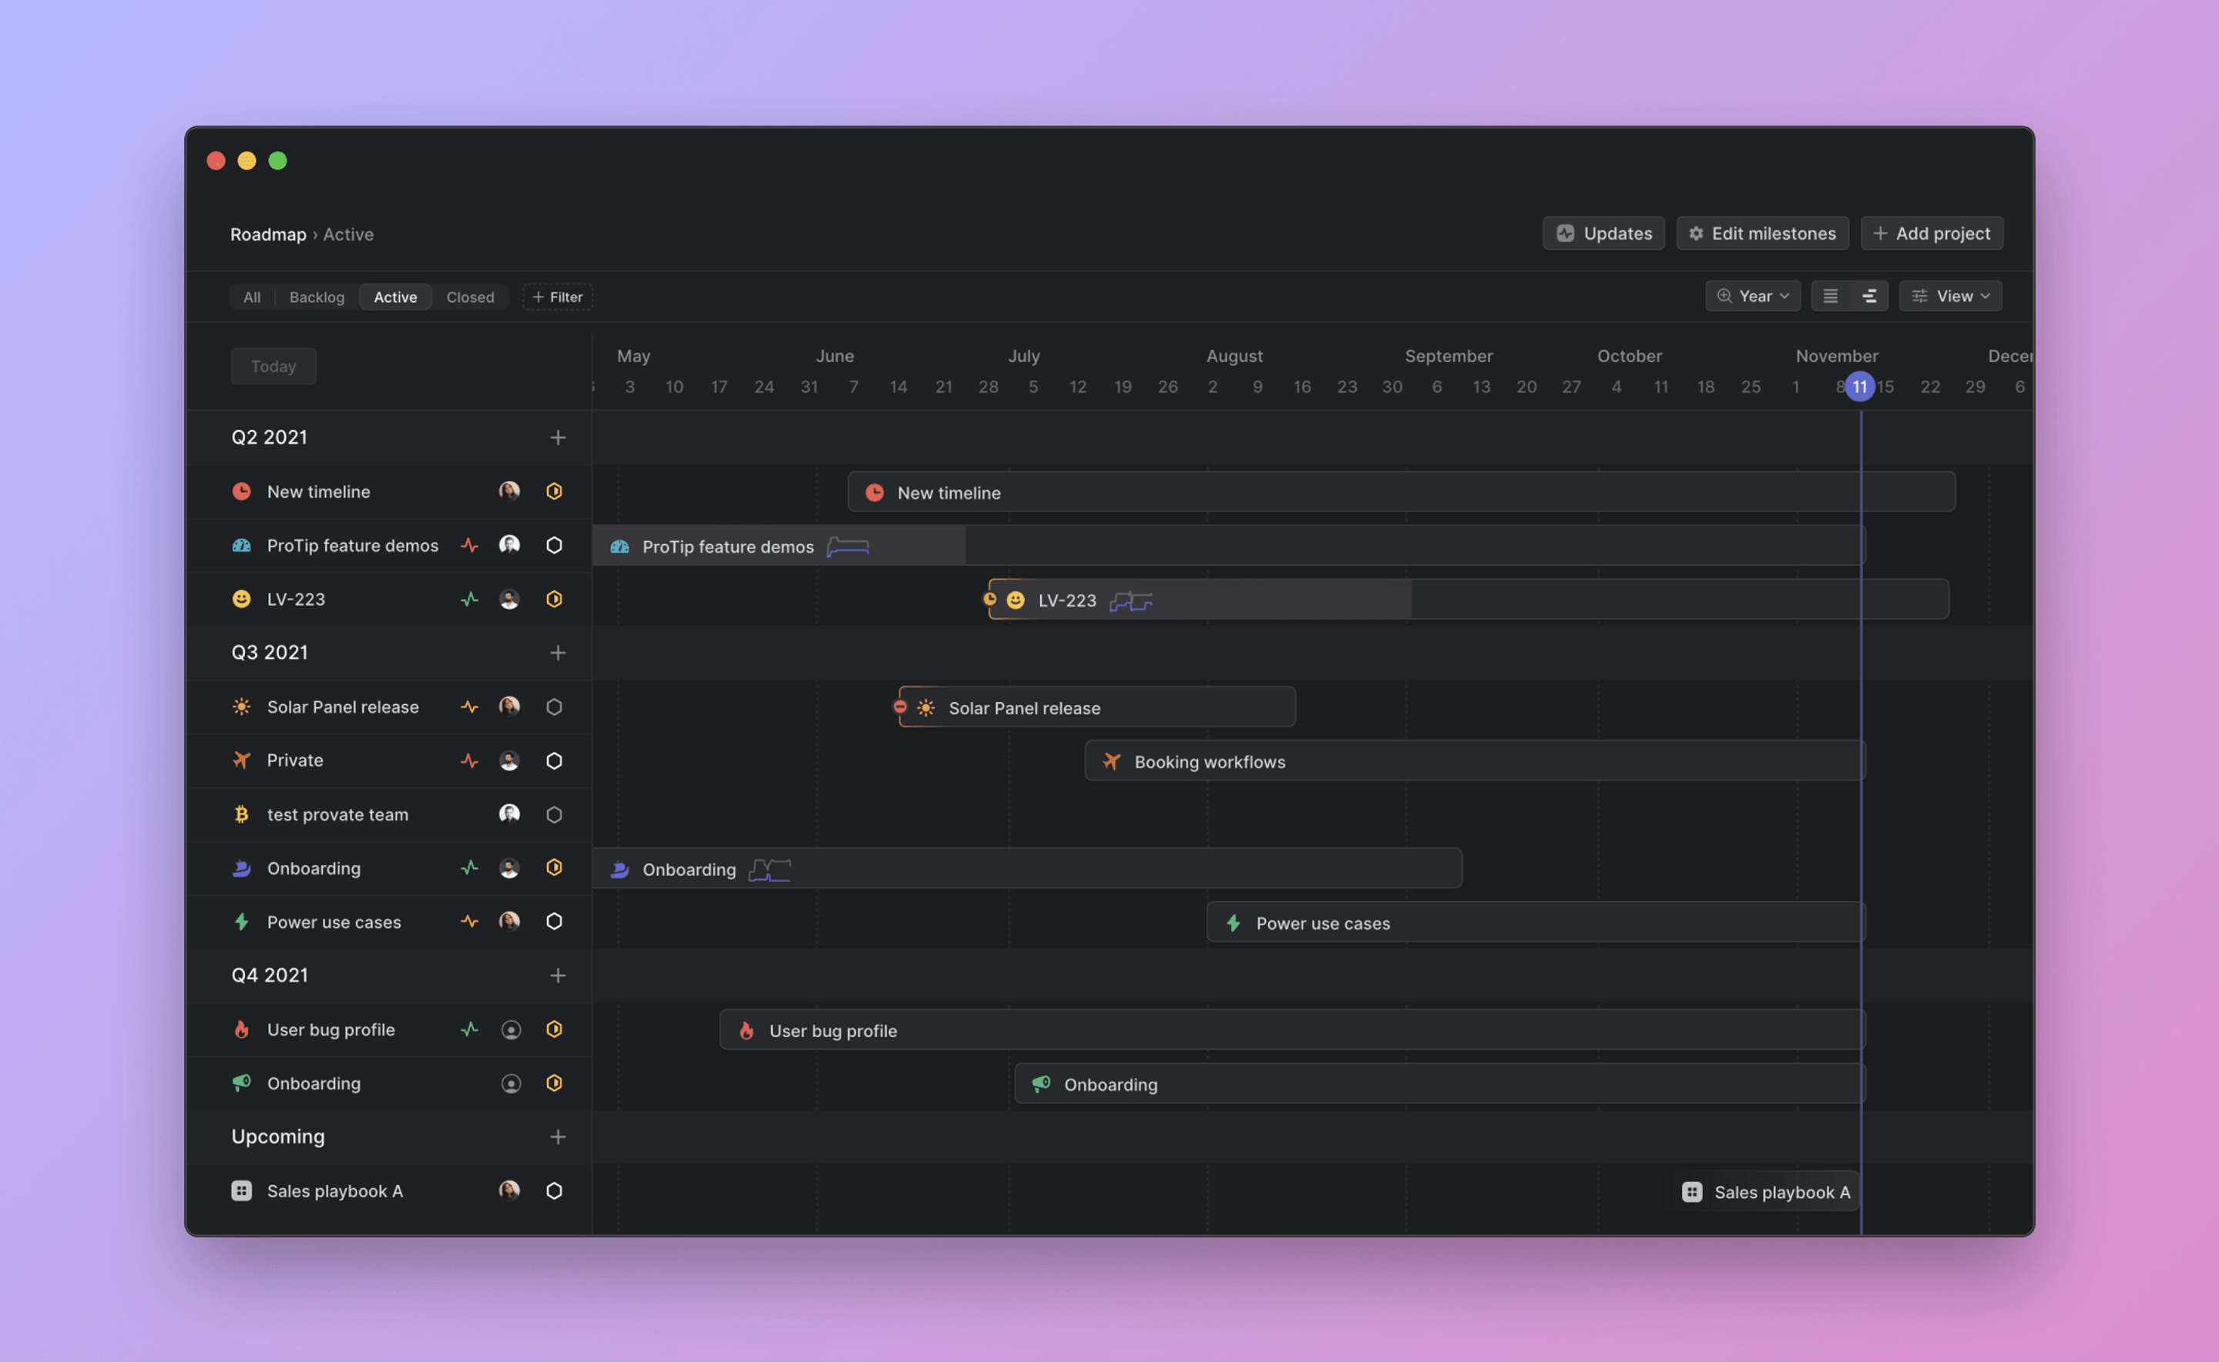Screen dimensions: 2219x1363
Task: Switch to the Closed tab
Action: tap(469, 297)
